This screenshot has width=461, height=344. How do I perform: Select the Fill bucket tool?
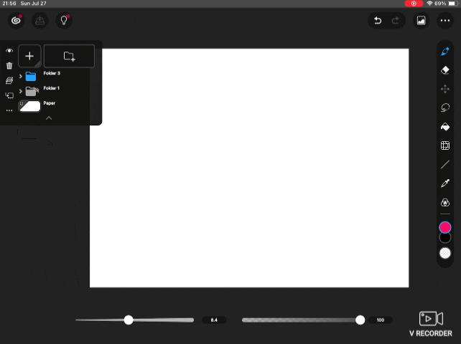pyautogui.click(x=445, y=127)
